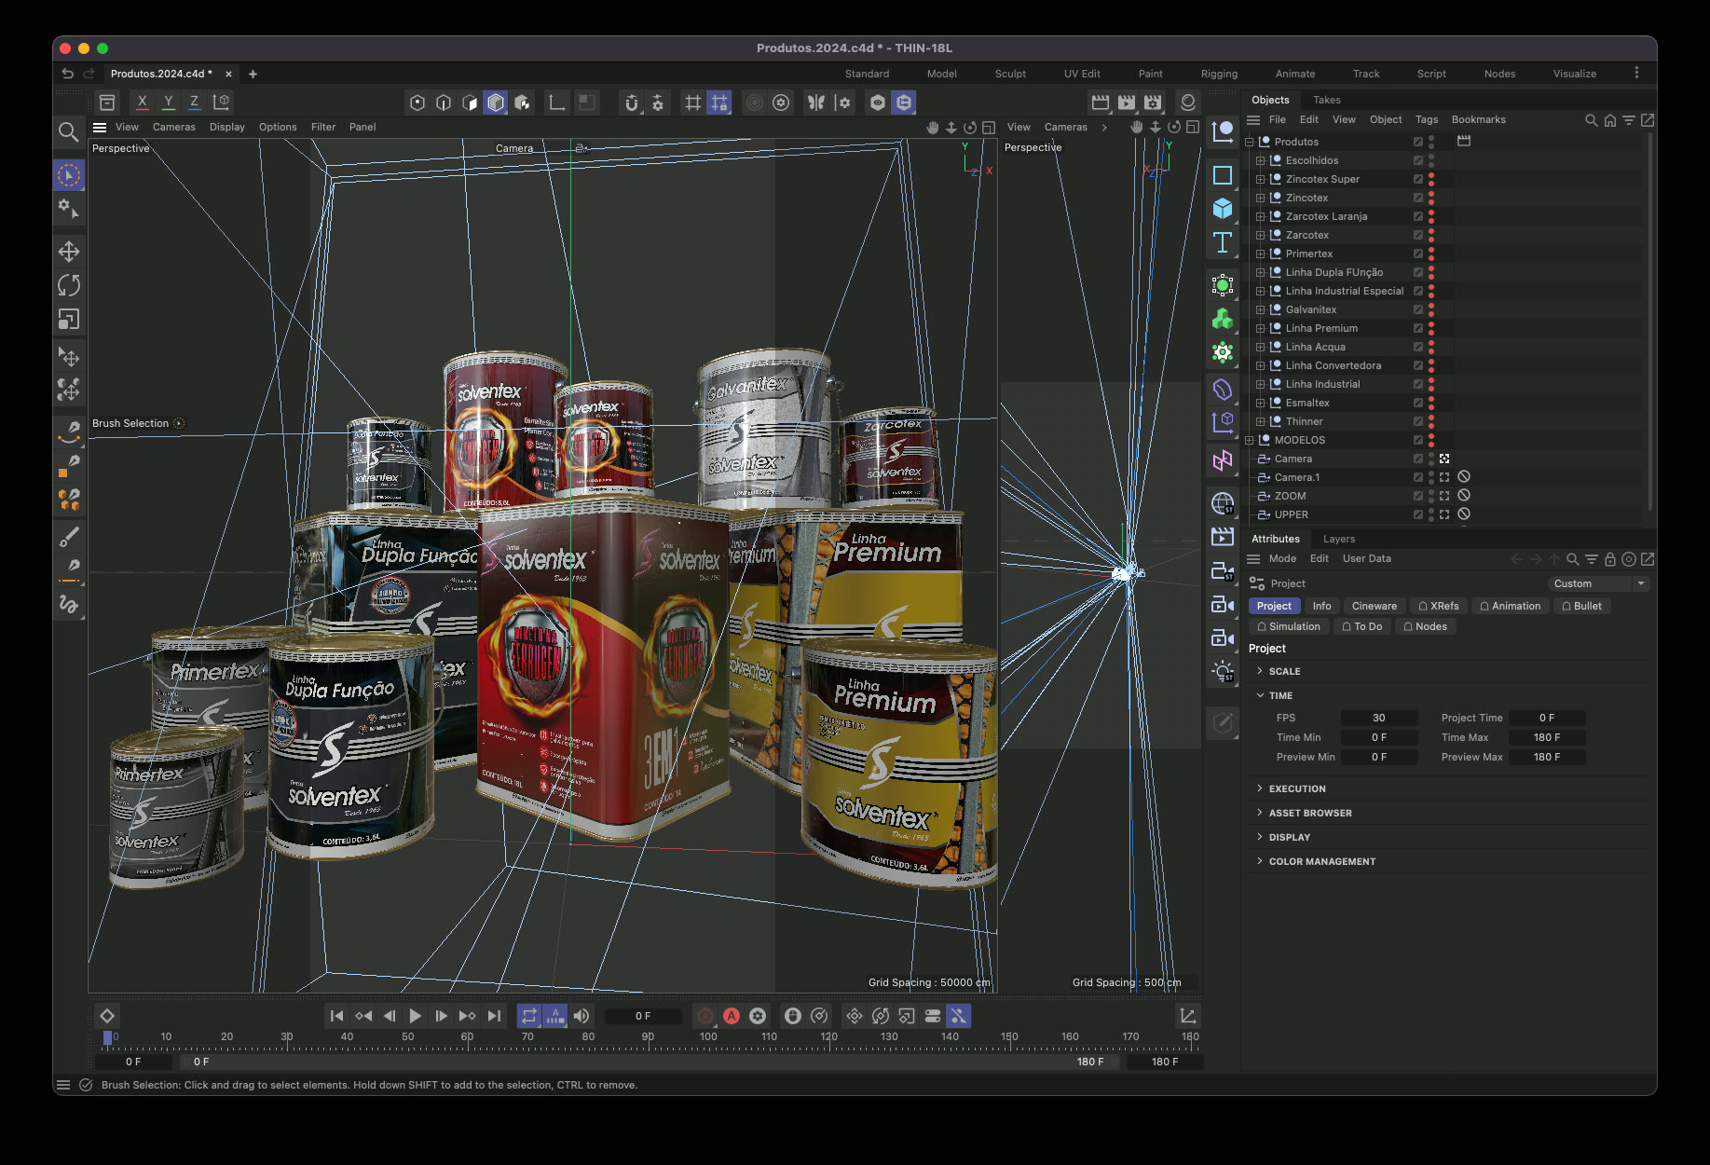Open the Custom layout dropdown in Attributes

pyautogui.click(x=1599, y=583)
